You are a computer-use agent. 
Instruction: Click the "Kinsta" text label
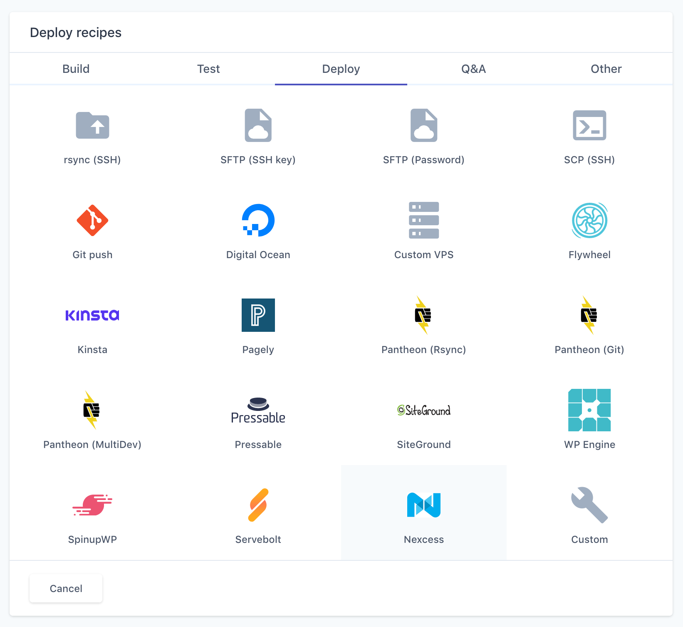tap(92, 350)
